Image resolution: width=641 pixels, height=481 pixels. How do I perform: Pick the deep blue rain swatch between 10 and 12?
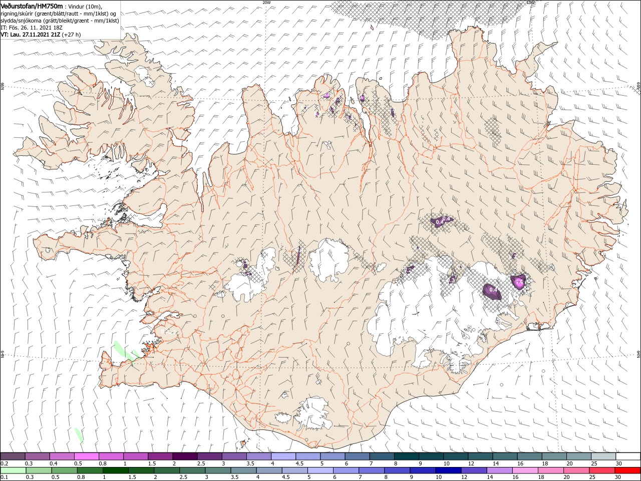tap(449, 470)
